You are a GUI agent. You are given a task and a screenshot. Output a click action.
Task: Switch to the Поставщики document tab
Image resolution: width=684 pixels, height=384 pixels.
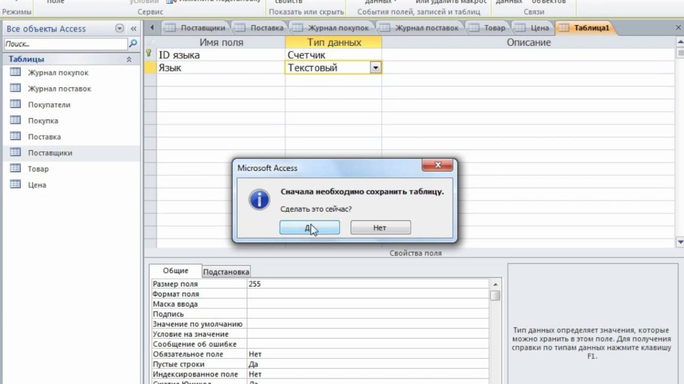pos(196,28)
